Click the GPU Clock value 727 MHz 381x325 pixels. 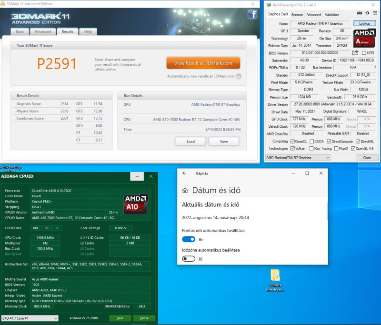click(x=299, y=119)
